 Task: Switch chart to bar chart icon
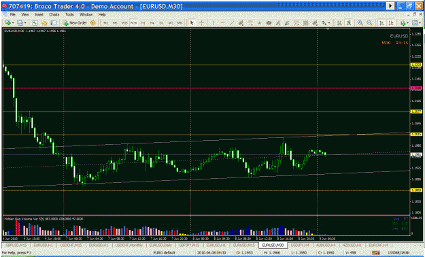coord(339,23)
